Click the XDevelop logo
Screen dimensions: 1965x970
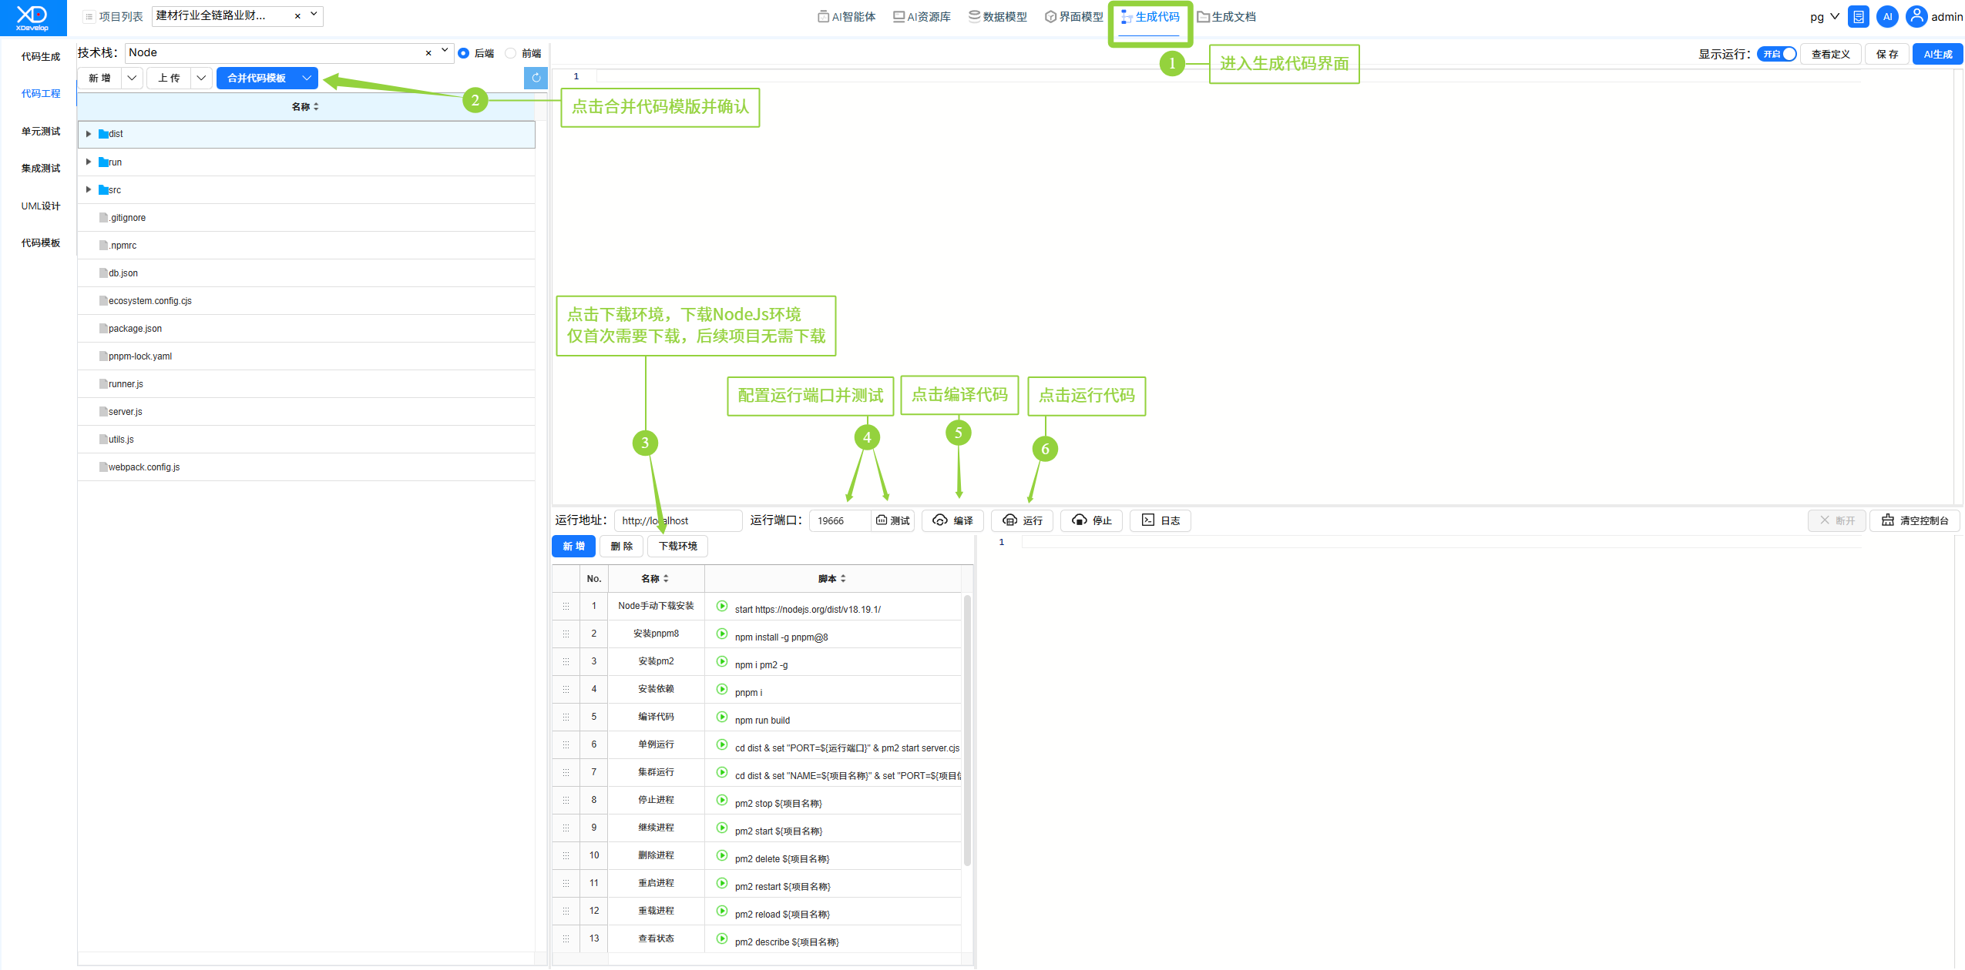point(32,18)
